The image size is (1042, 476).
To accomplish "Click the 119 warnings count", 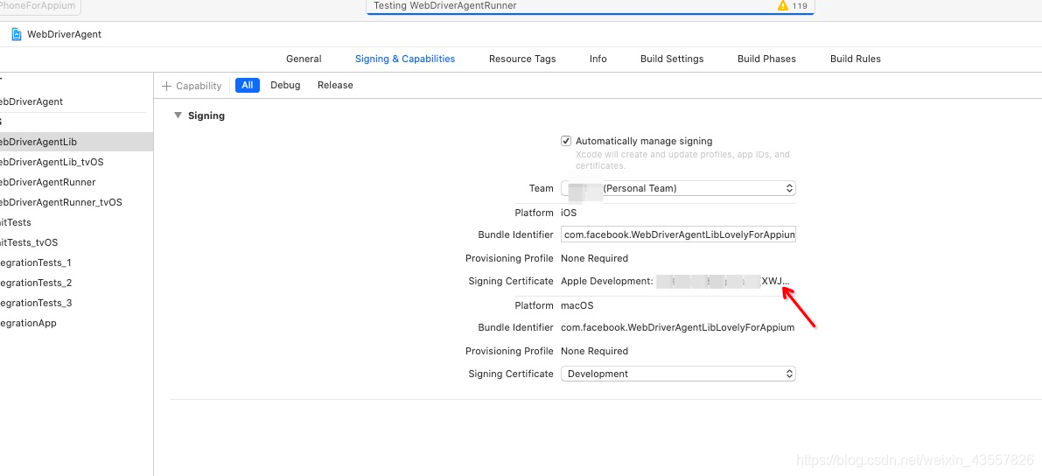I will (800, 6).
